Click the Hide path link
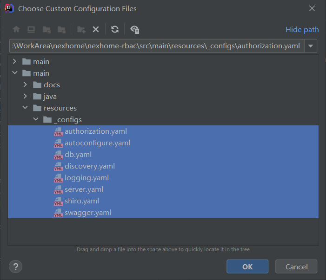The width and height of the screenshot is (326, 280). pyautogui.click(x=302, y=30)
